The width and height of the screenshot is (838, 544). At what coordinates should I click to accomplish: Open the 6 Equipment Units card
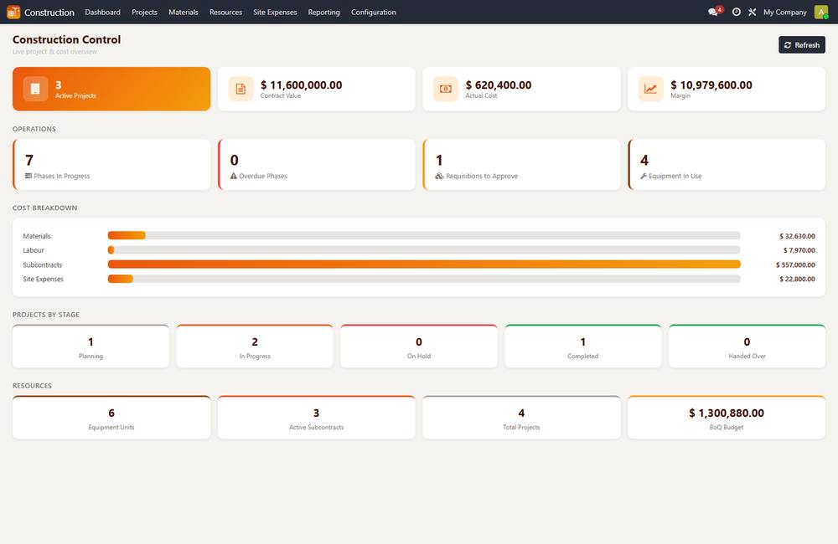coord(111,418)
